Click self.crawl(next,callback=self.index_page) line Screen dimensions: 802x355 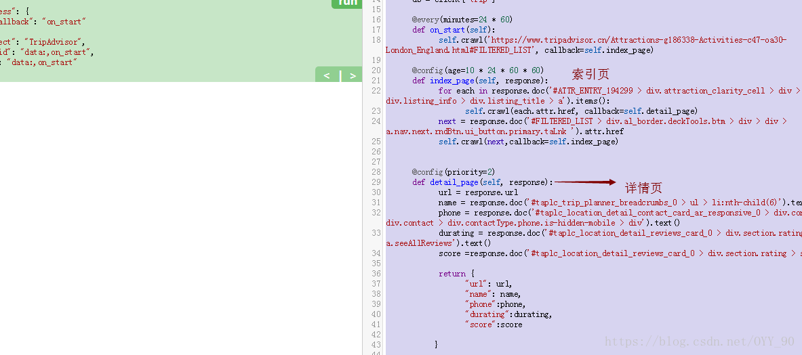tap(528, 142)
